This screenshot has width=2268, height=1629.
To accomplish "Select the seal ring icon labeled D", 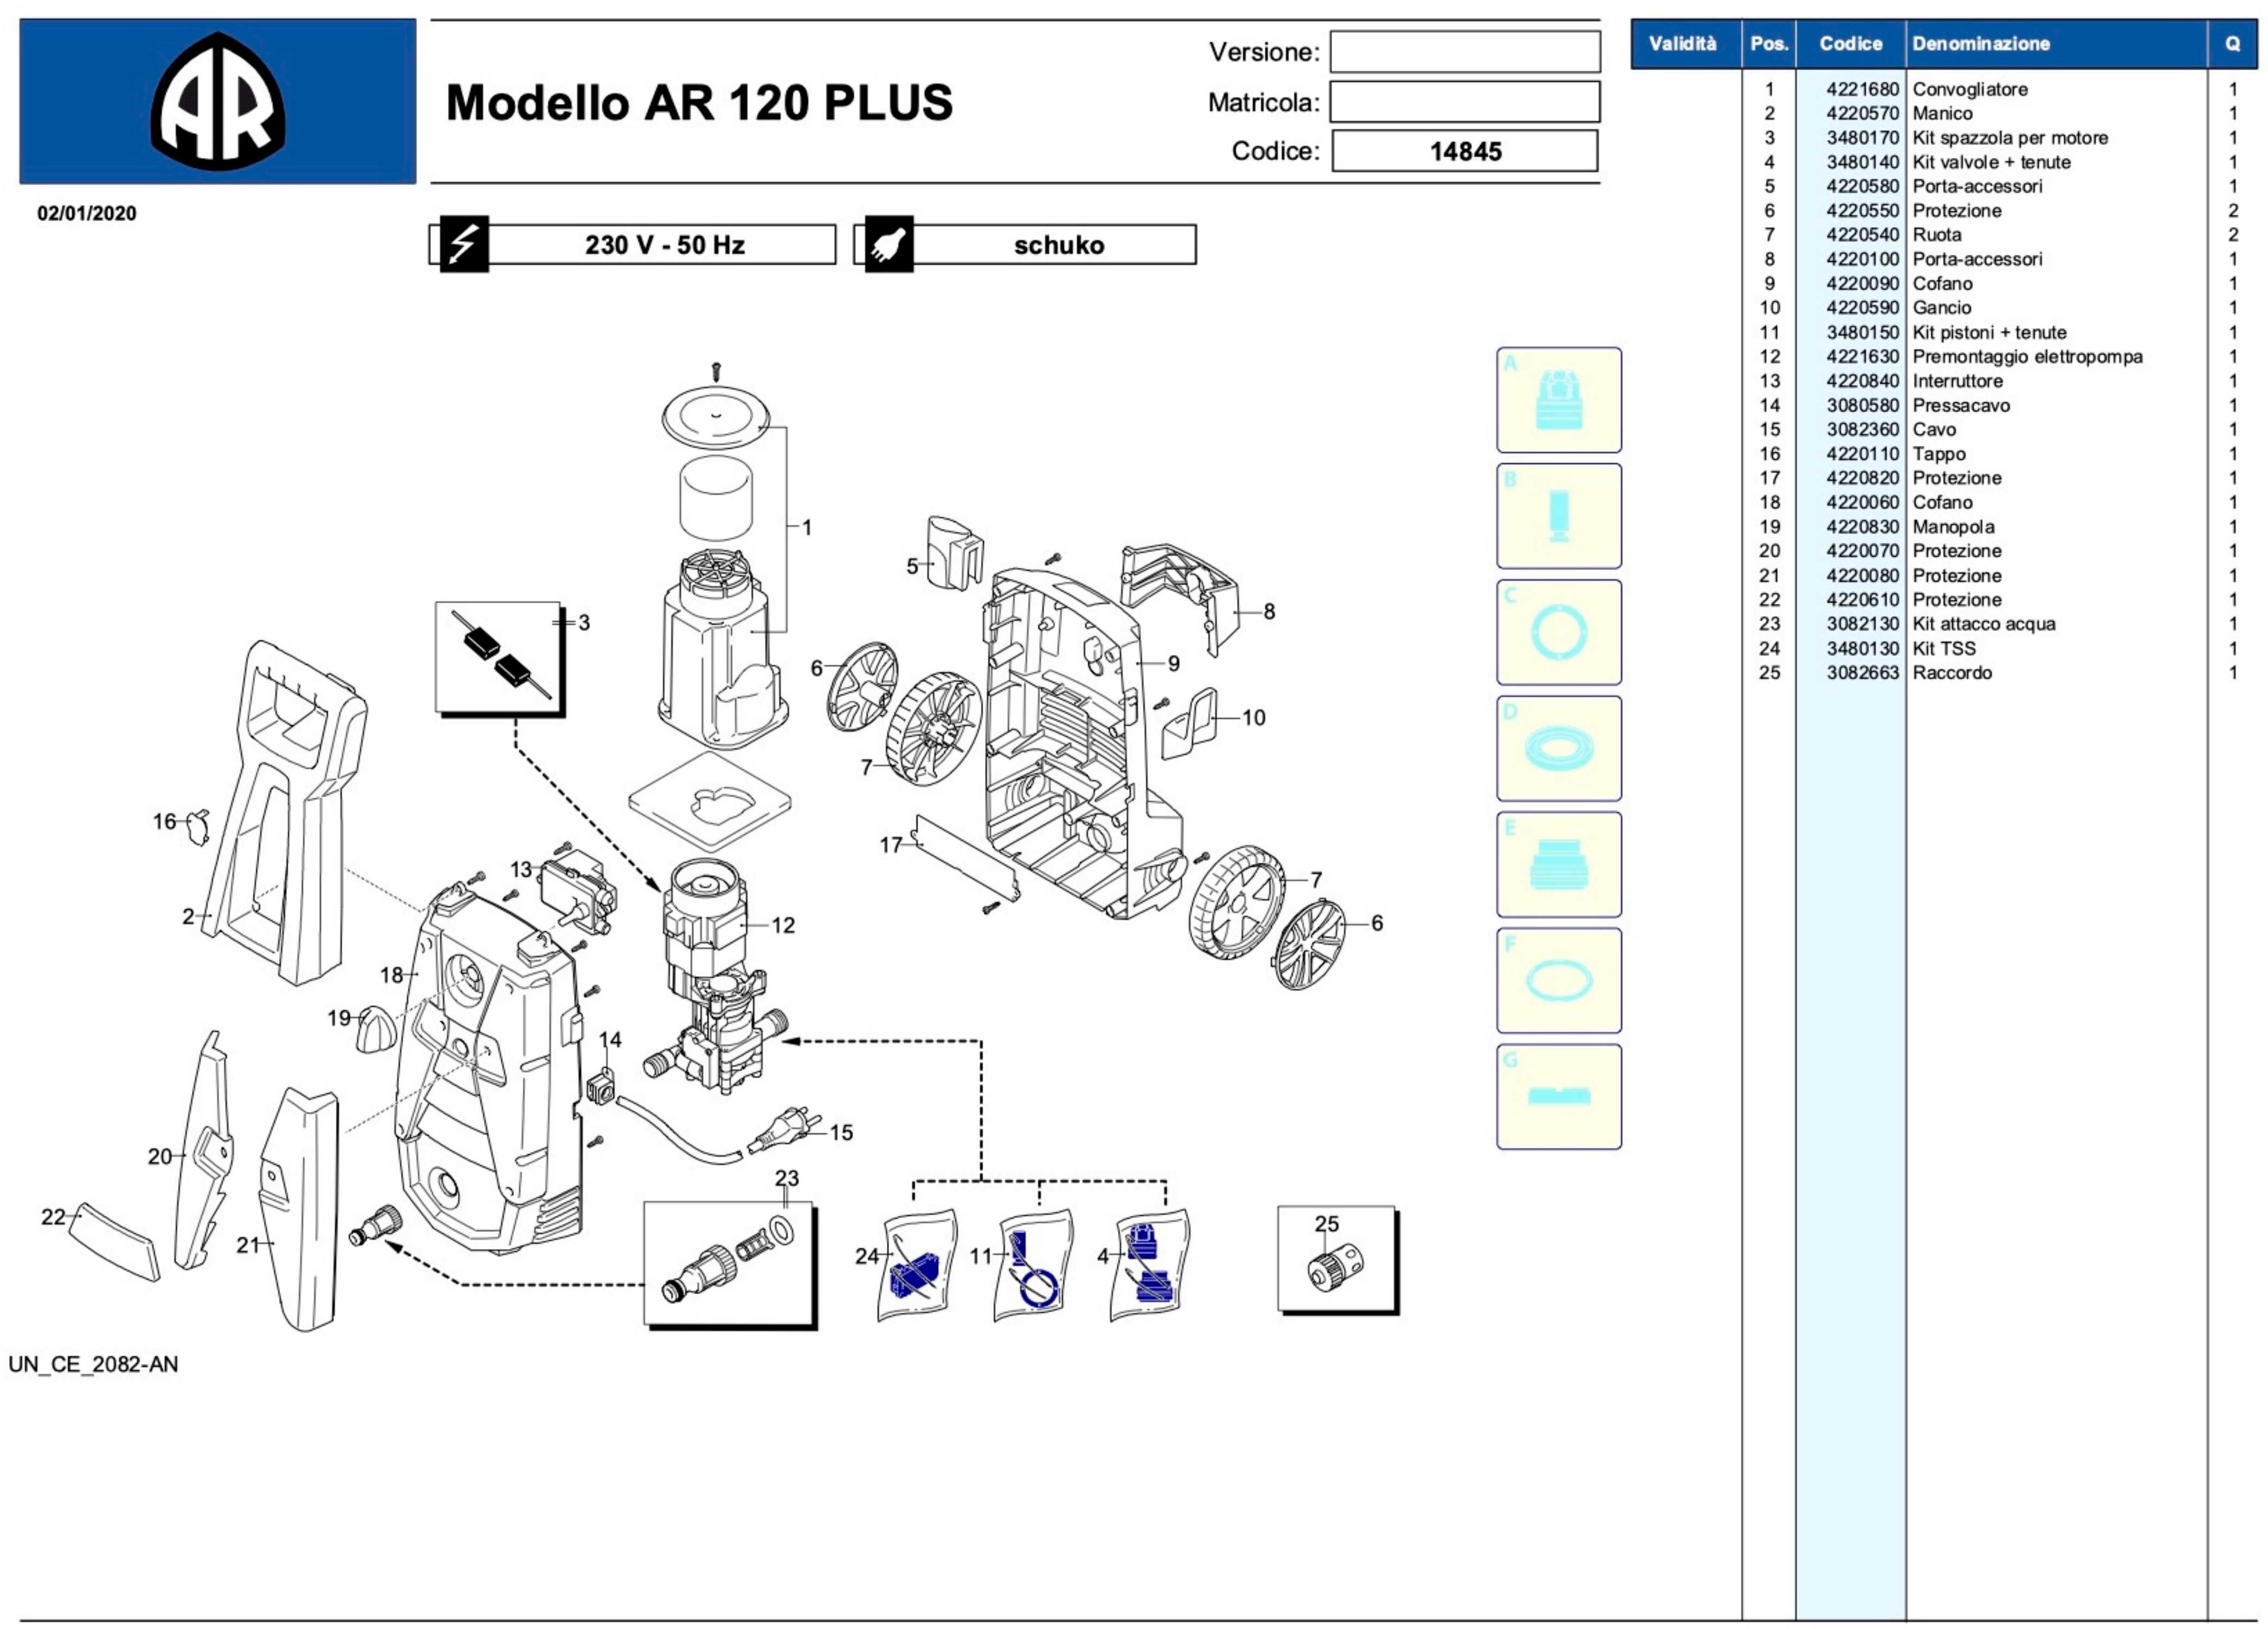I will (1558, 748).
